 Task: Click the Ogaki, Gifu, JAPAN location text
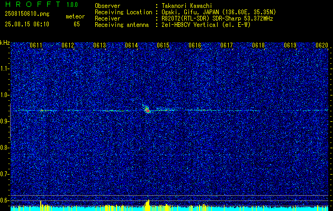(219, 12)
